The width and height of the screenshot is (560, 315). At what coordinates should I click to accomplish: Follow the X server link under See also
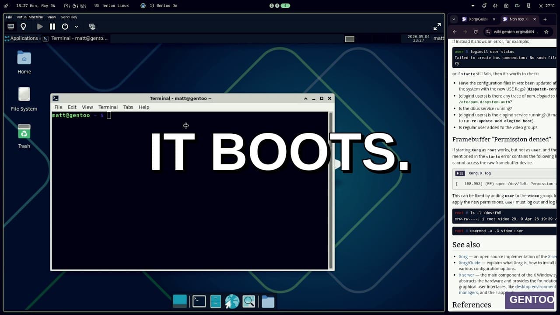(466, 275)
